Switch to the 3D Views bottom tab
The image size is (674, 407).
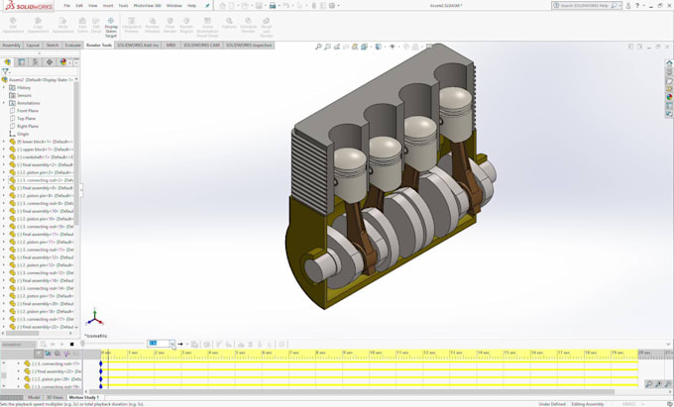(55, 397)
